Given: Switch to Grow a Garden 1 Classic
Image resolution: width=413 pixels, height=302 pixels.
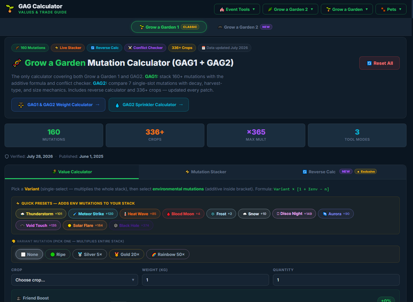Looking at the screenshot, I should click(169, 27).
